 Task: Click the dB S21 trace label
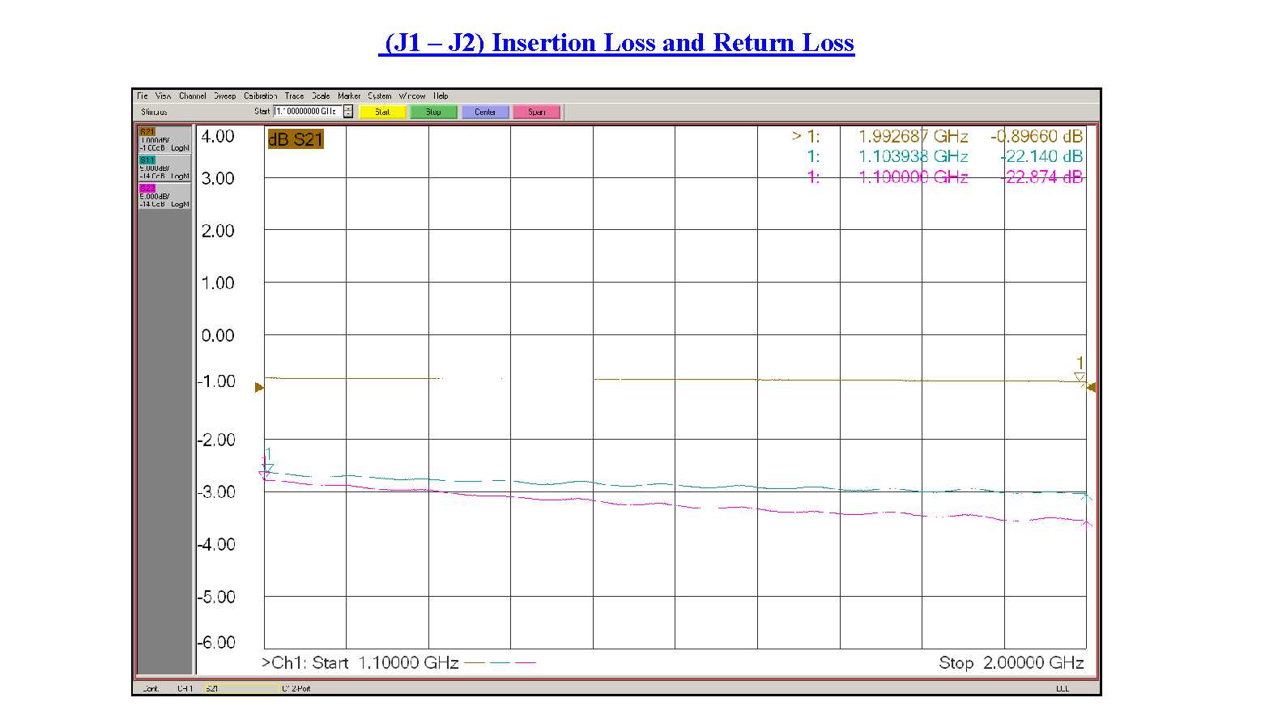tap(296, 139)
